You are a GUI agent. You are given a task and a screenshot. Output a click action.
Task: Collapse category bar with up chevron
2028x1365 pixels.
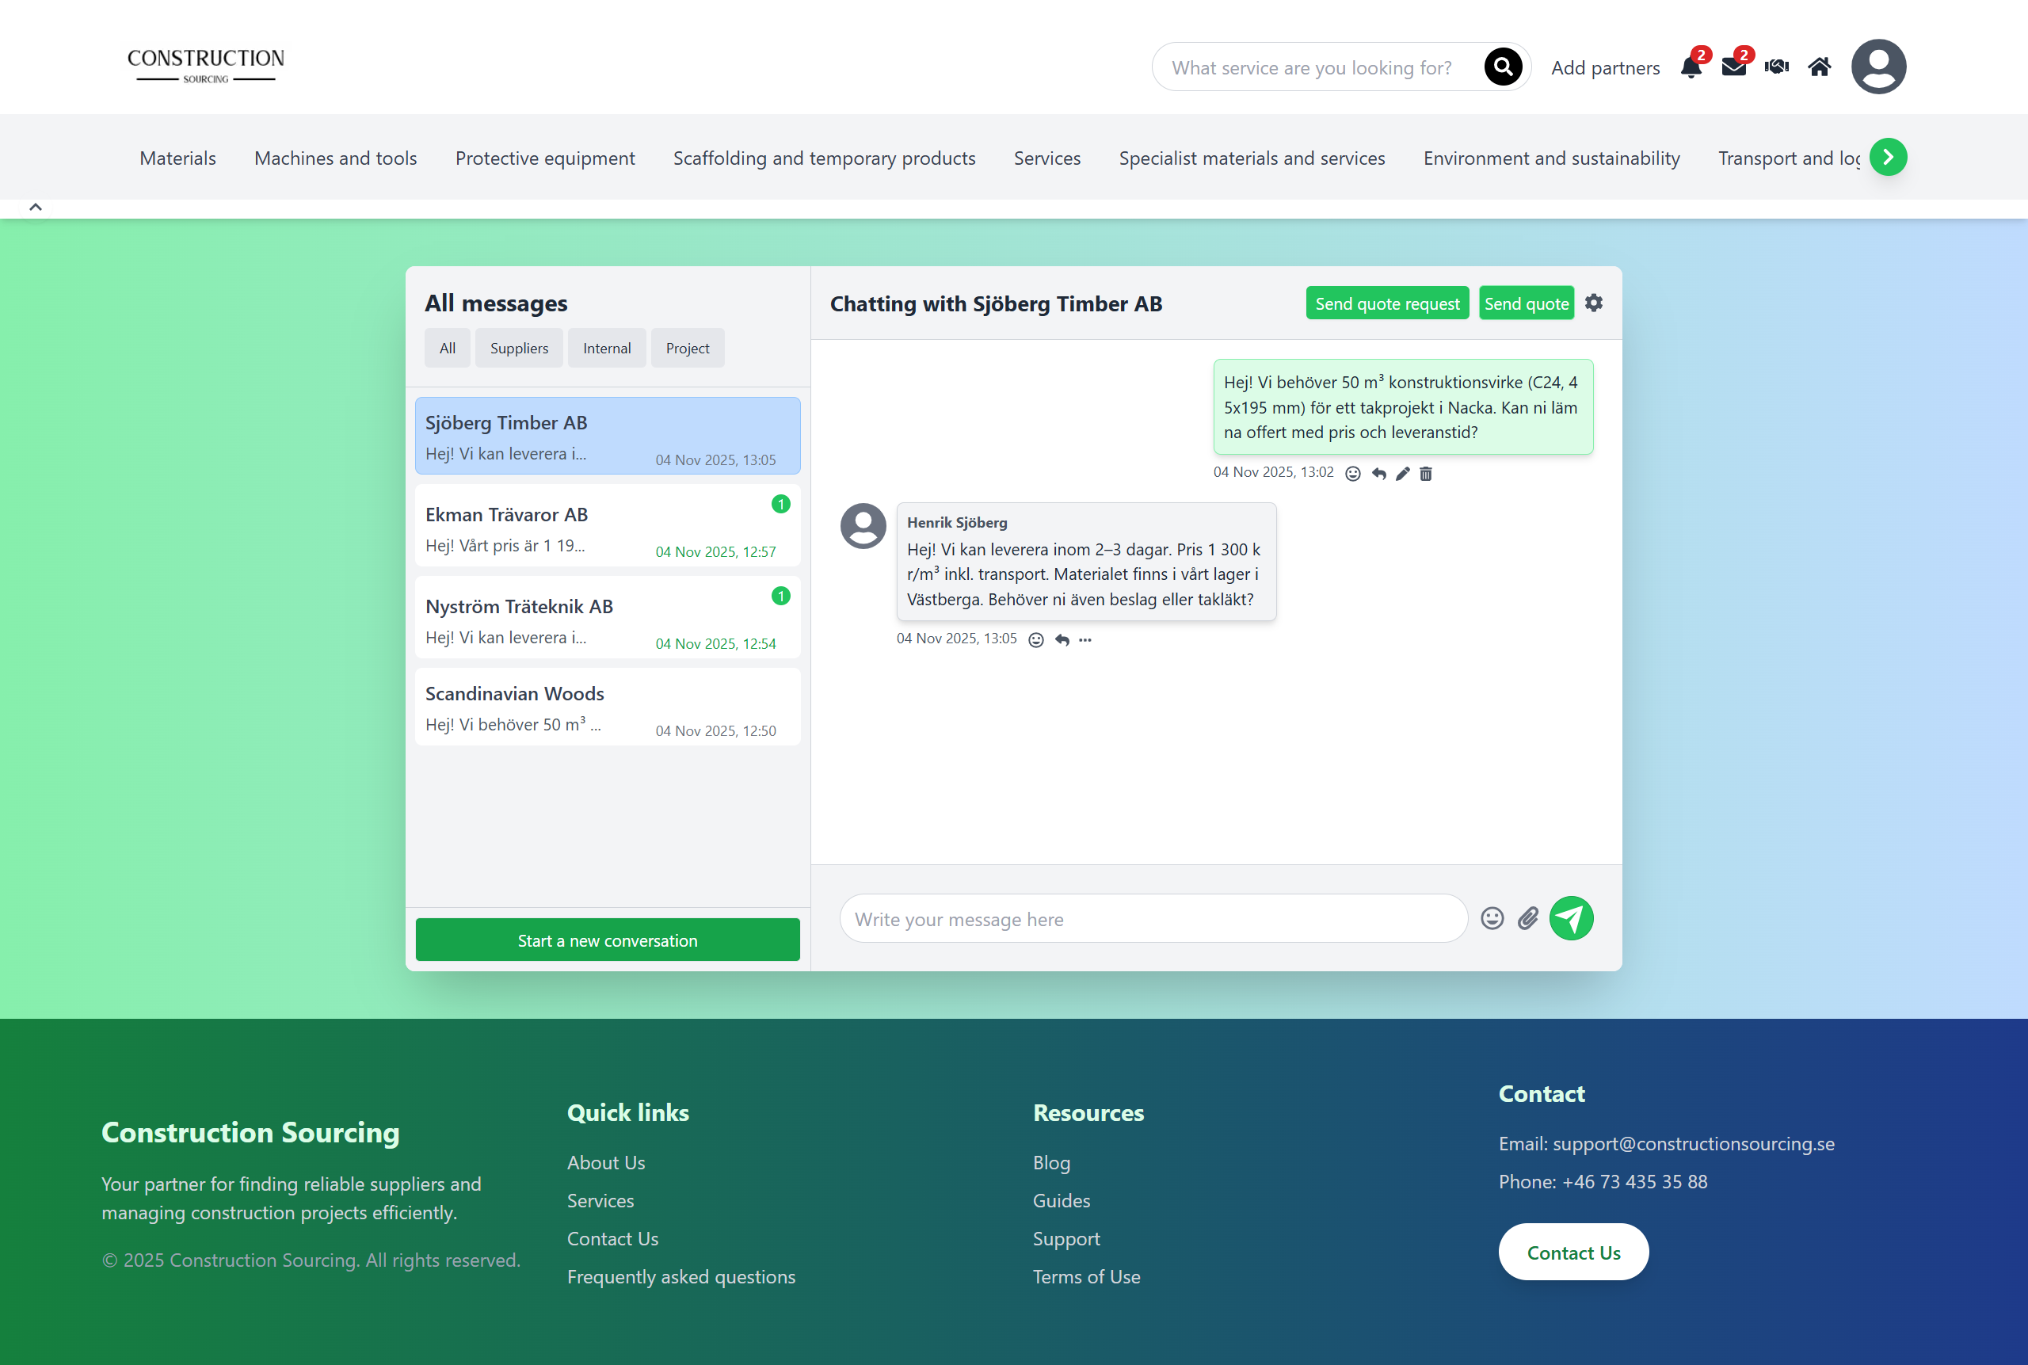[x=36, y=208]
